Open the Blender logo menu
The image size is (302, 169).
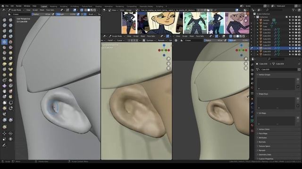pos(3,6)
